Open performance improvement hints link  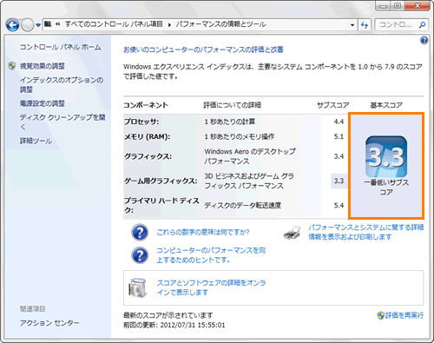tap(211, 255)
